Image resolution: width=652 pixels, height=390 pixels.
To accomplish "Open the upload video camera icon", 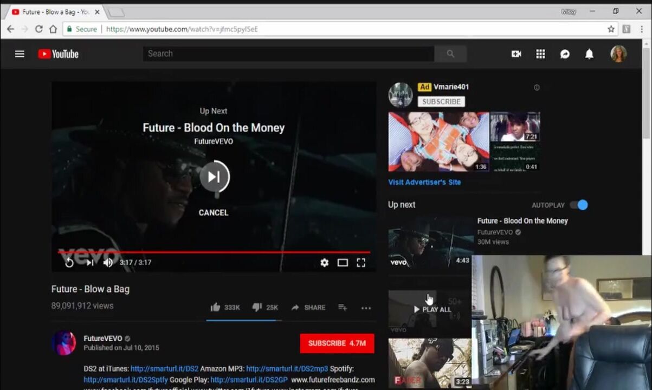I will pyautogui.click(x=516, y=54).
